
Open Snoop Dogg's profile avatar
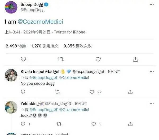point(11,7)
